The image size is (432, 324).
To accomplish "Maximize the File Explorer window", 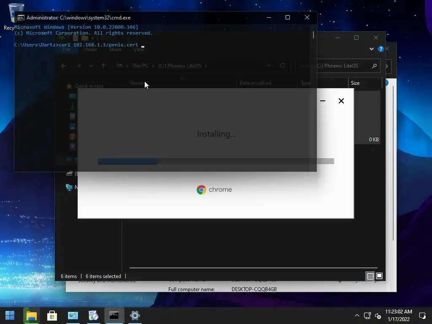I will [x=356, y=38].
